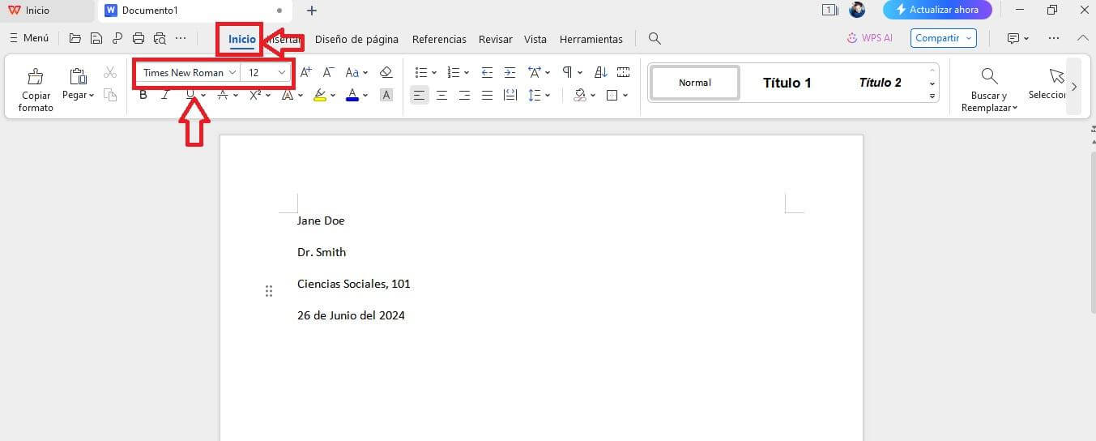Collapse the ribbon with the chevron

coord(1083,38)
